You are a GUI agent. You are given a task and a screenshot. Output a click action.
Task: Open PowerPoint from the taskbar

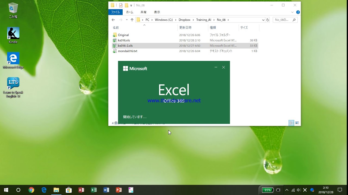point(119,190)
